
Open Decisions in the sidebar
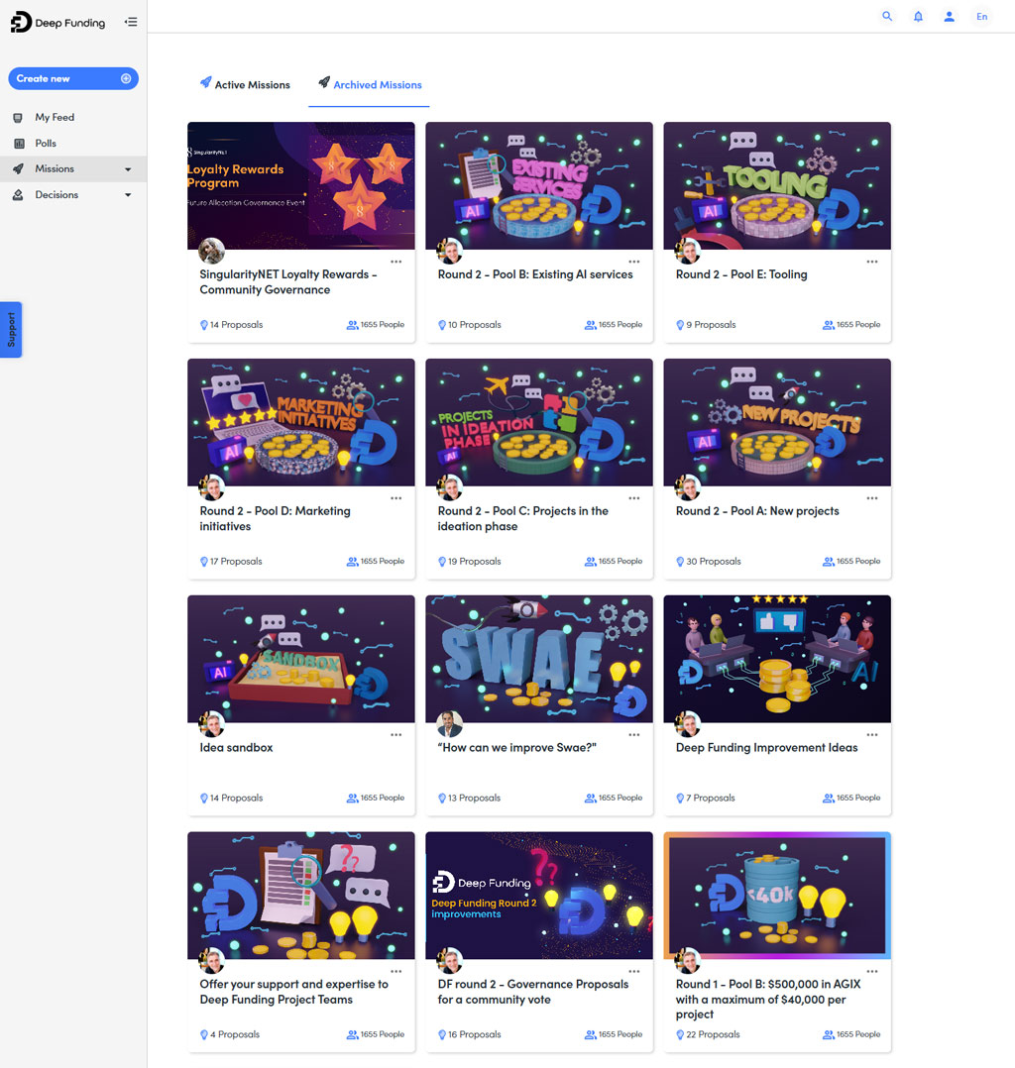pyautogui.click(x=56, y=195)
